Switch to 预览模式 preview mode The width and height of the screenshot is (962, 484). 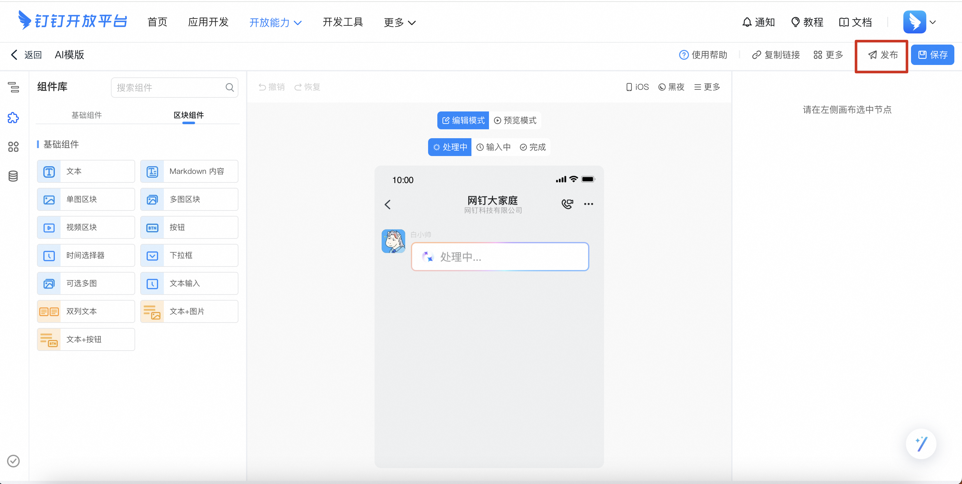click(x=515, y=120)
